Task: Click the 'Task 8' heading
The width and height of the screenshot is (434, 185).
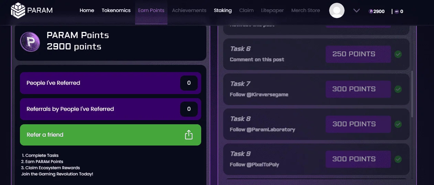Action: [240, 119]
